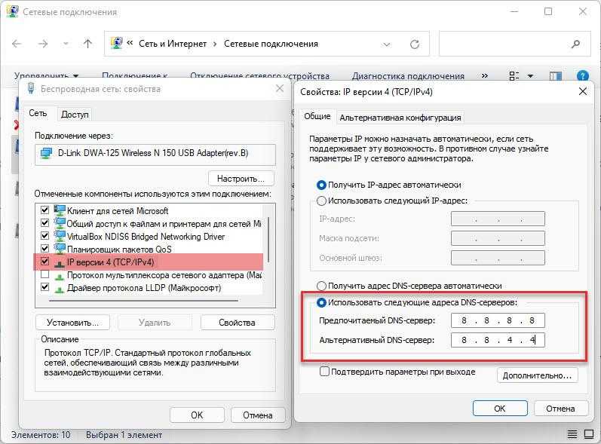Show more toolbar commands with » chevron
601x444 pixels.
484,75
